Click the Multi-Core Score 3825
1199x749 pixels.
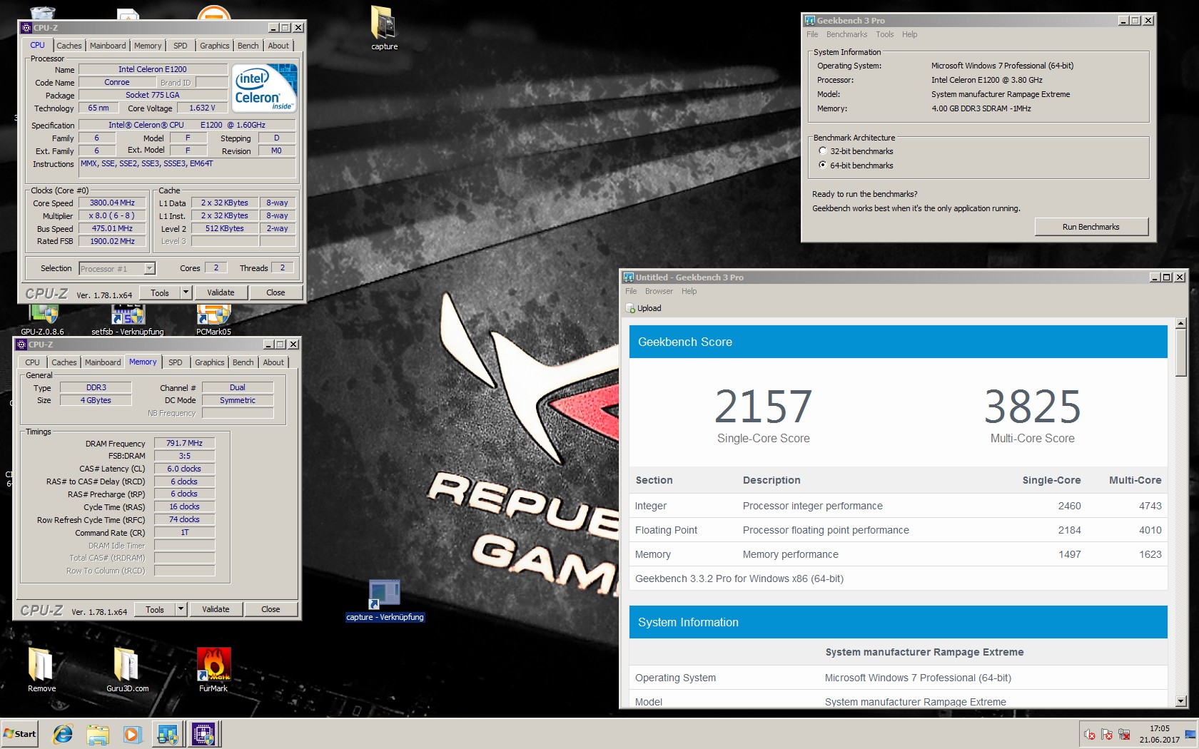click(x=1032, y=406)
